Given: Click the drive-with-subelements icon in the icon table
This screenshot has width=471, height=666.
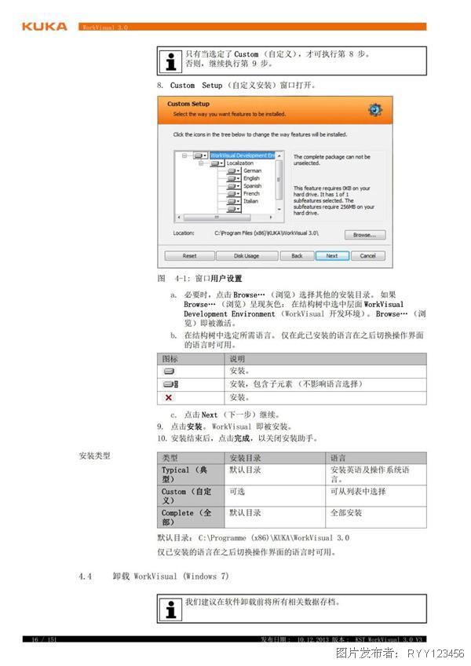Looking at the screenshot, I should (170, 384).
